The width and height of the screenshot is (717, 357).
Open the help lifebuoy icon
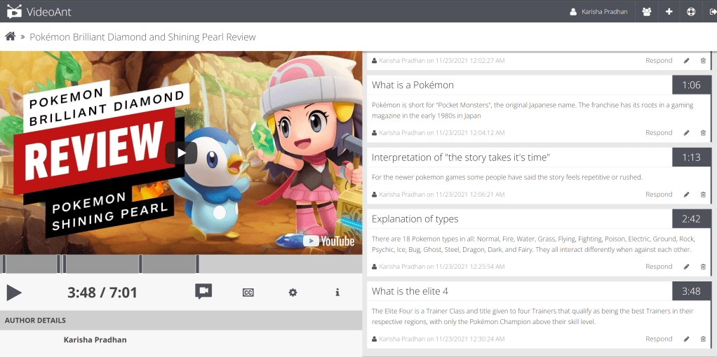(x=691, y=11)
